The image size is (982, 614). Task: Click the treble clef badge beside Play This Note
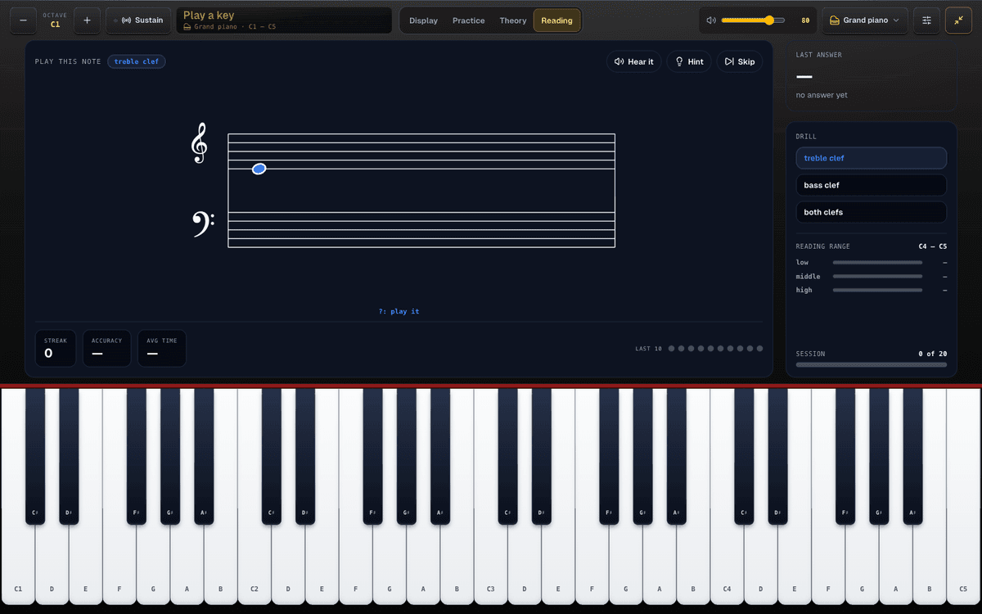pyautogui.click(x=137, y=61)
